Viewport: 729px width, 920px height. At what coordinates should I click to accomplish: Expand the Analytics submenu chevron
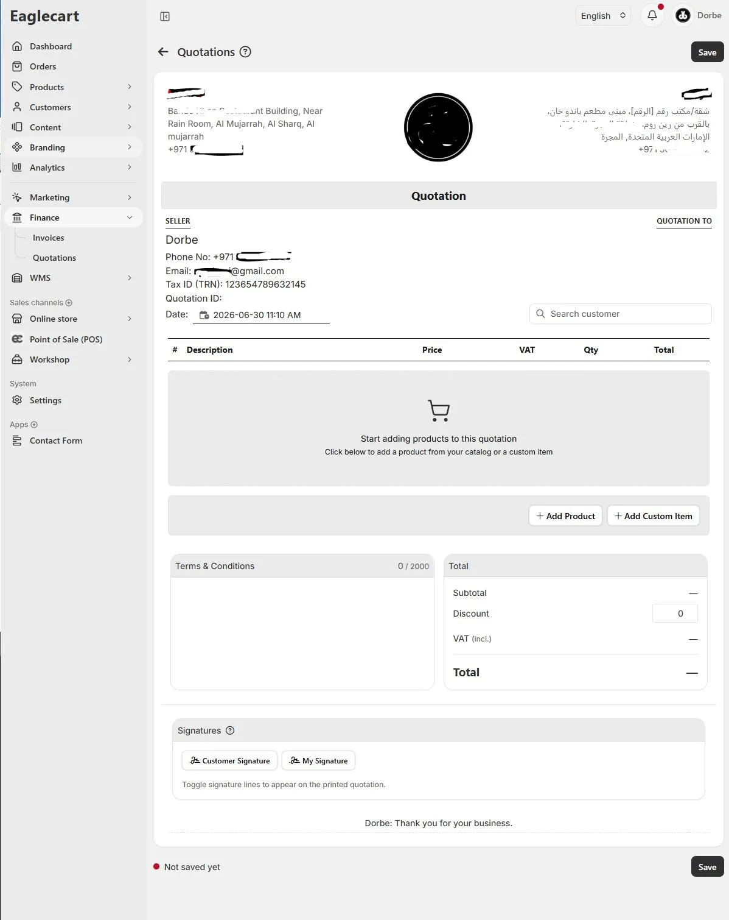130,167
